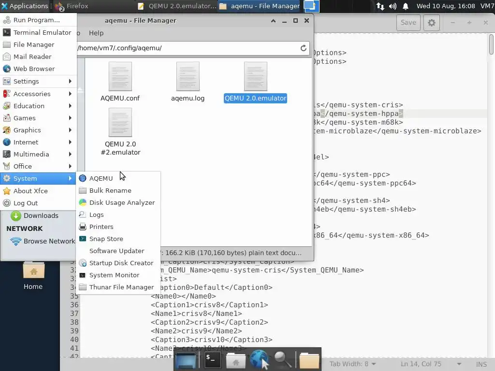
Task: Open Thunar File Manager entry
Action: click(118, 287)
